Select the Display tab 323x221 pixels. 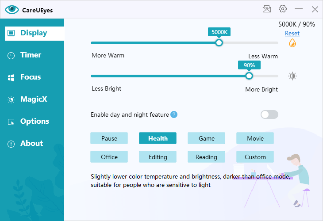tap(35, 33)
